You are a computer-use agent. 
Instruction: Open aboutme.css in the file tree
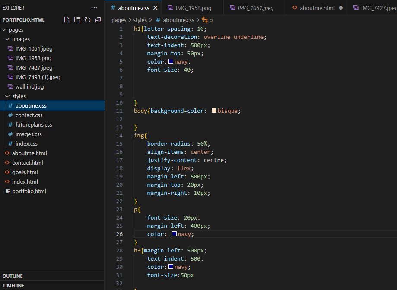[x=52, y=105]
